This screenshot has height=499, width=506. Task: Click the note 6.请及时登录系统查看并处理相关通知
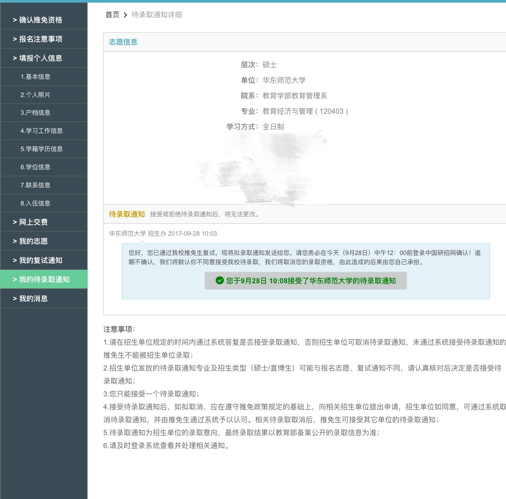tap(166, 446)
